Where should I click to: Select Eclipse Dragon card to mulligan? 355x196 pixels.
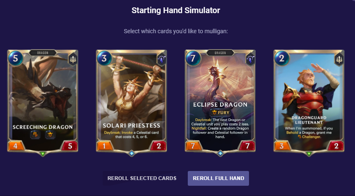coord(220,101)
